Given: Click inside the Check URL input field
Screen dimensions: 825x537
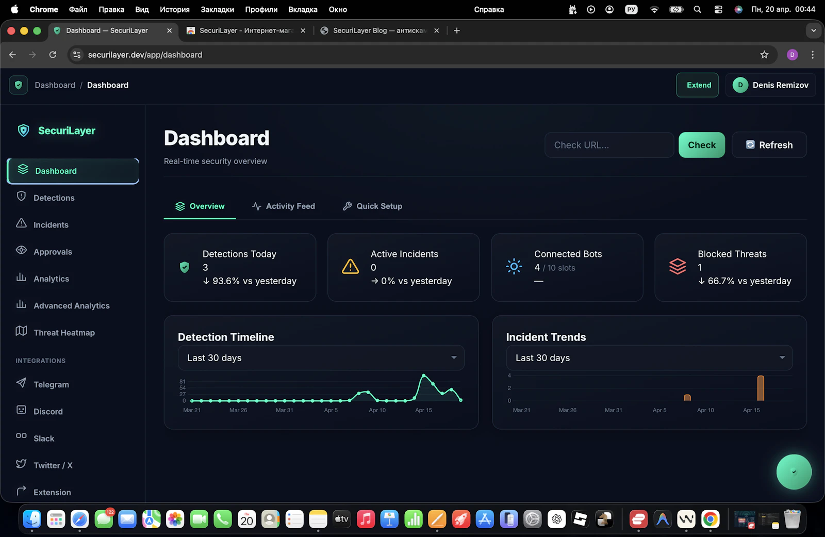Looking at the screenshot, I should (x=609, y=145).
